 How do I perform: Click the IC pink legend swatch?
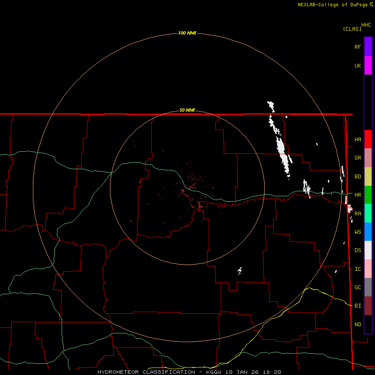pos(368,269)
